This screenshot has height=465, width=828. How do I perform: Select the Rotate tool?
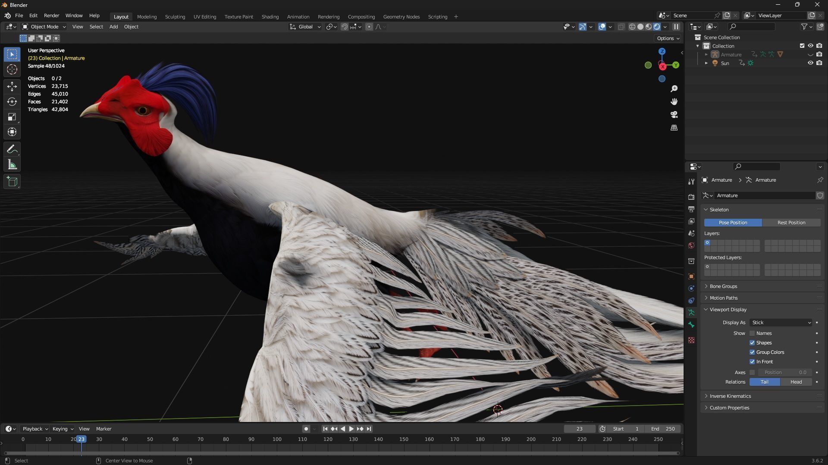point(12,102)
